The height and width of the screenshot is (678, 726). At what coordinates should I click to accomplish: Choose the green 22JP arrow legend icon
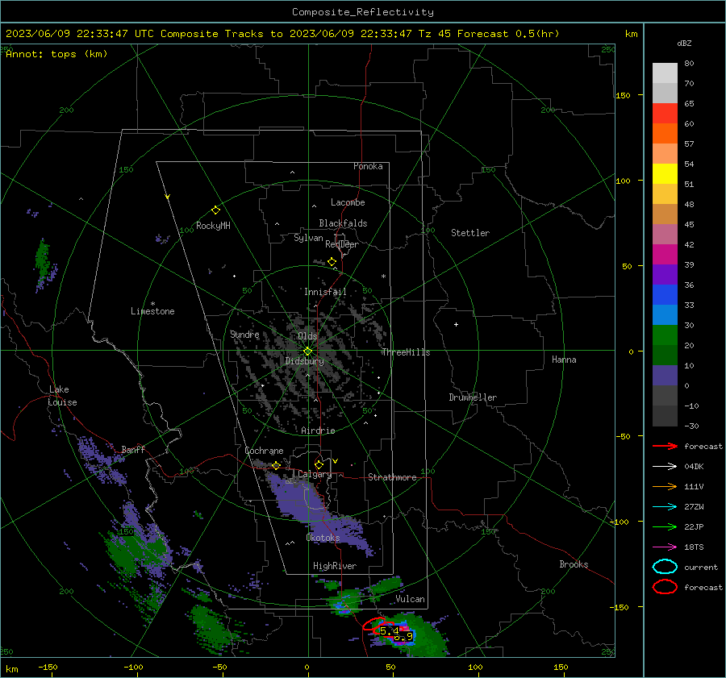(665, 526)
